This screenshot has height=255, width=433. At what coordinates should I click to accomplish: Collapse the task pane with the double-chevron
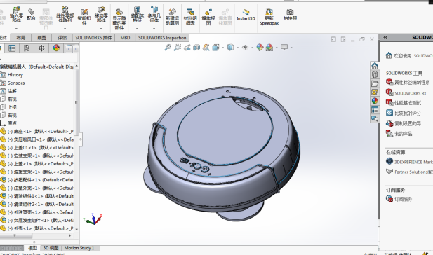pos(385,37)
